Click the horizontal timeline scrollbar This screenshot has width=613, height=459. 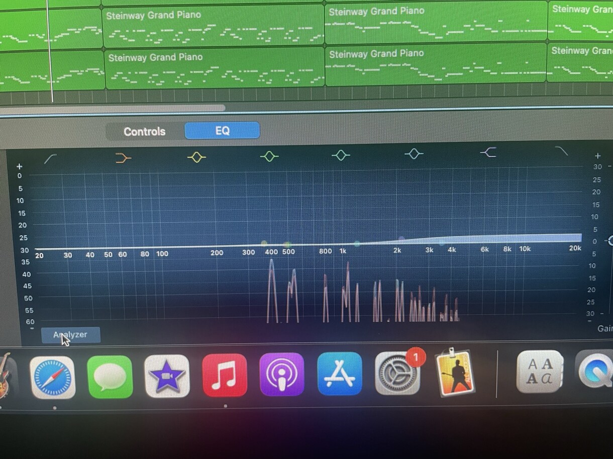point(113,108)
